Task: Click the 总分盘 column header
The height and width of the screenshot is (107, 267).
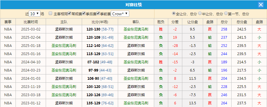Action: point(242,22)
